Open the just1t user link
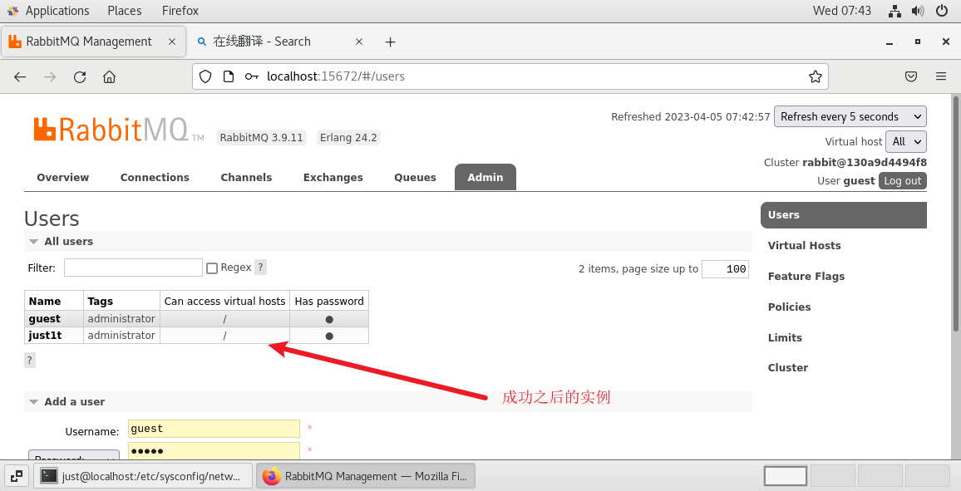 [45, 335]
